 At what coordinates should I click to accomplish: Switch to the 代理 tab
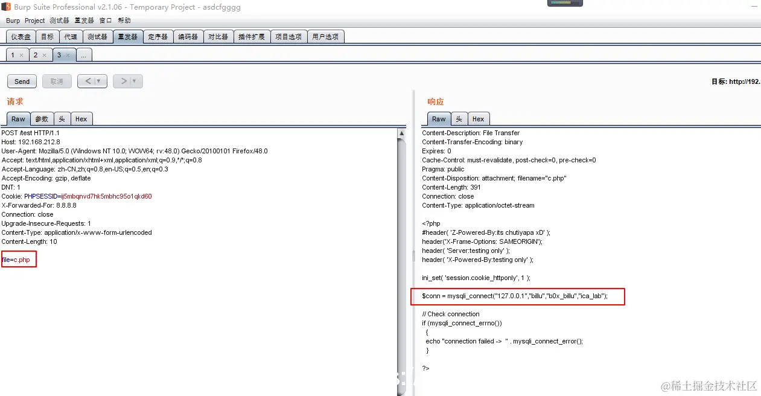coord(71,37)
